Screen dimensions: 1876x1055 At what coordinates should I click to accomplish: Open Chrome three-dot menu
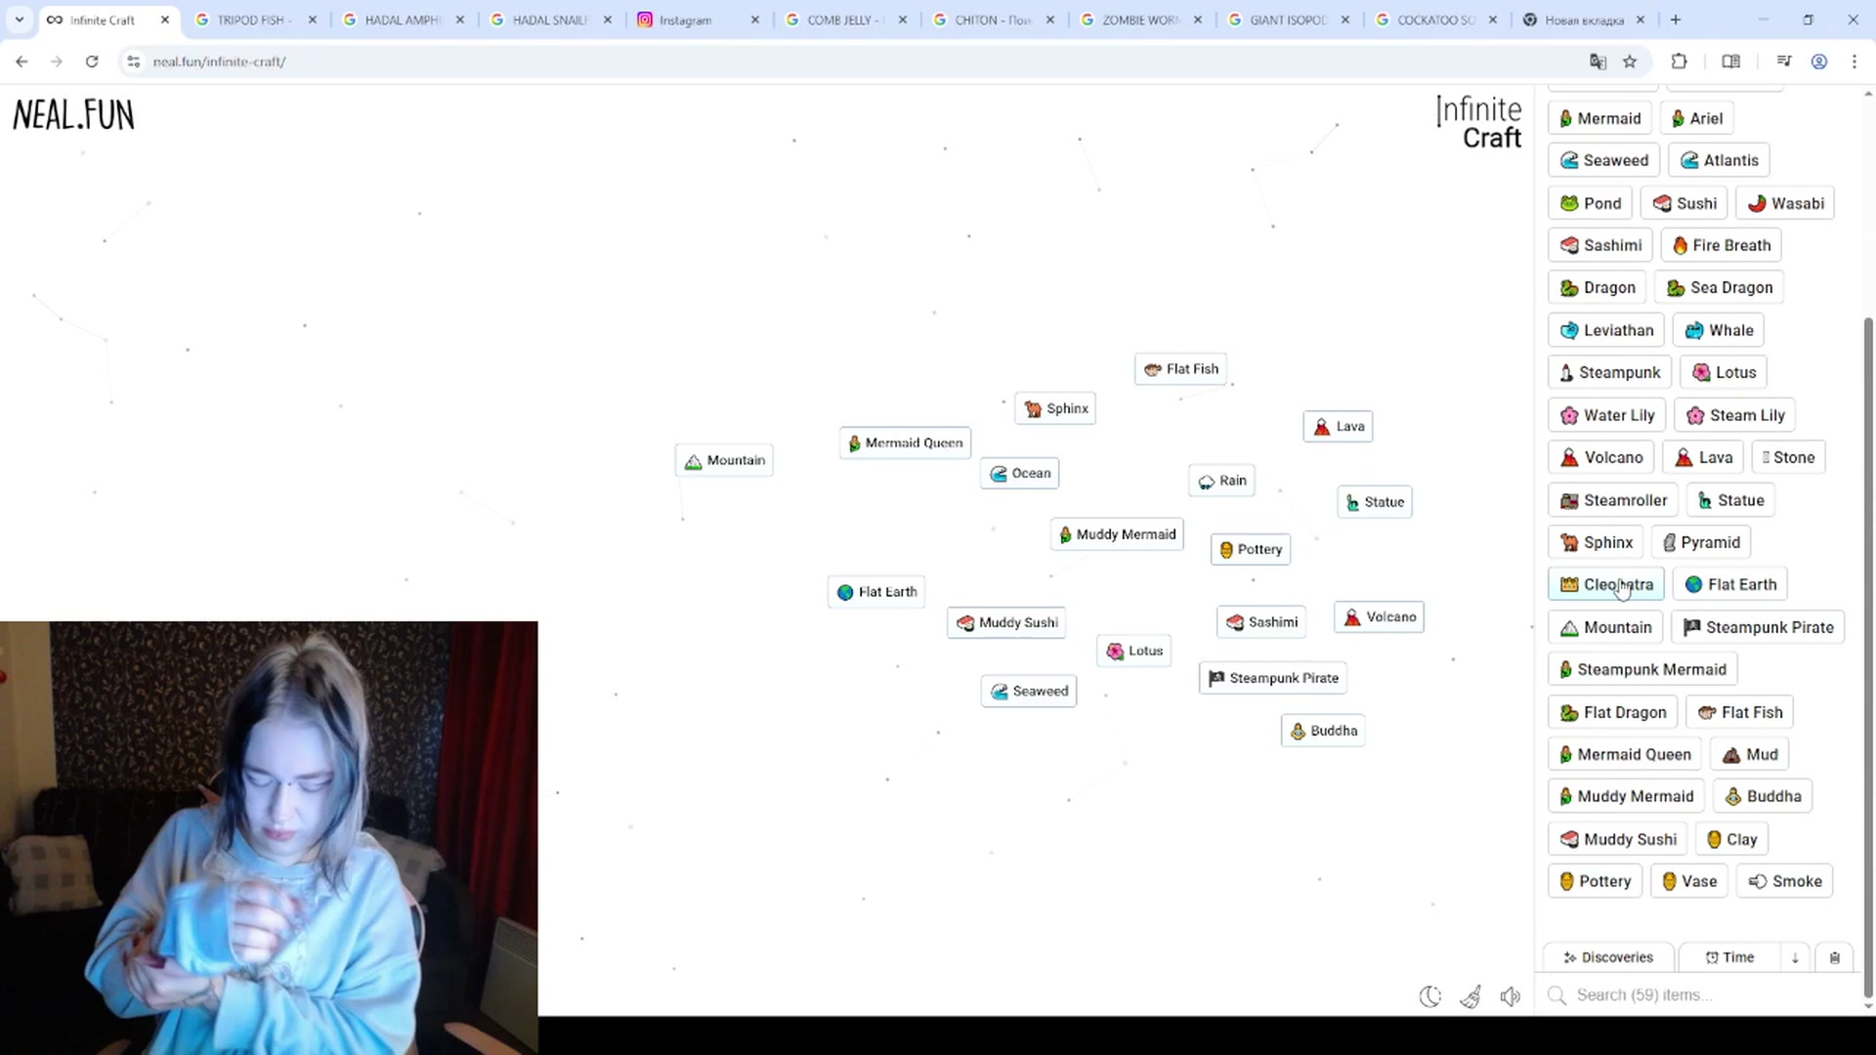(1855, 62)
